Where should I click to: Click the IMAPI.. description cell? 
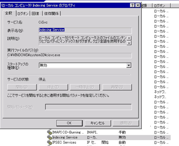tap(92, 132)
